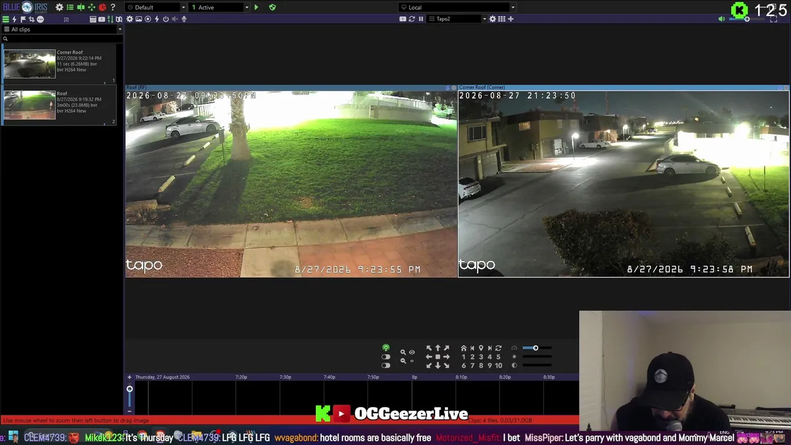Click in the clips search field
This screenshot has width=791, height=445.
coord(62,39)
